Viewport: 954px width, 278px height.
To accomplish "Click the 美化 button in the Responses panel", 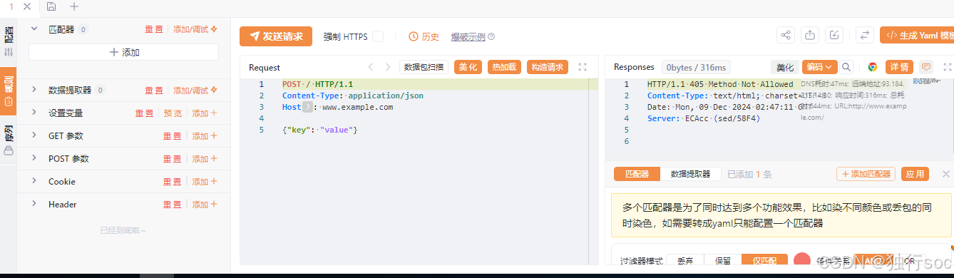I will pyautogui.click(x=785, y=67).
